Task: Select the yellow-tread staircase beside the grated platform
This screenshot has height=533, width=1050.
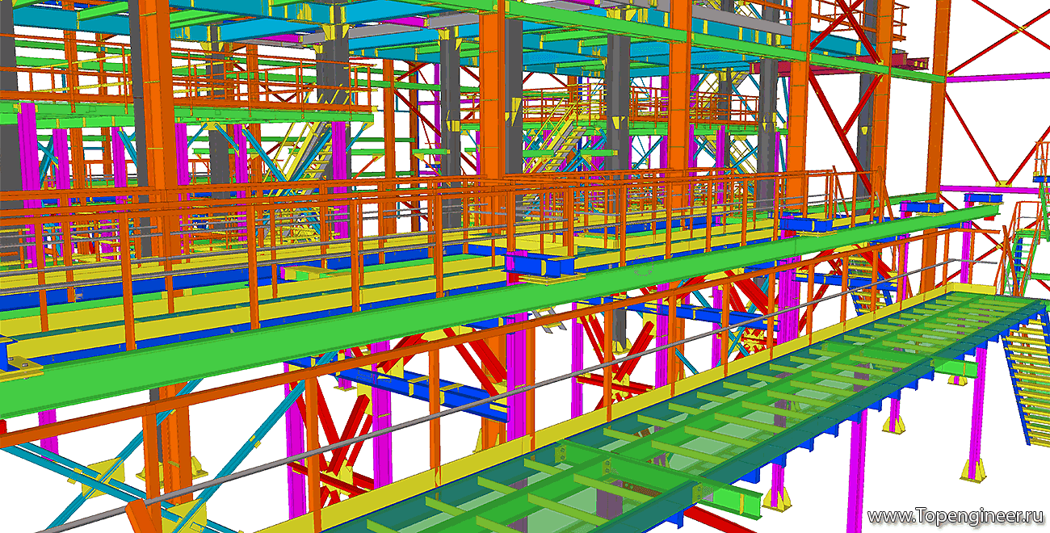Action: click(x=1027, y=380)
